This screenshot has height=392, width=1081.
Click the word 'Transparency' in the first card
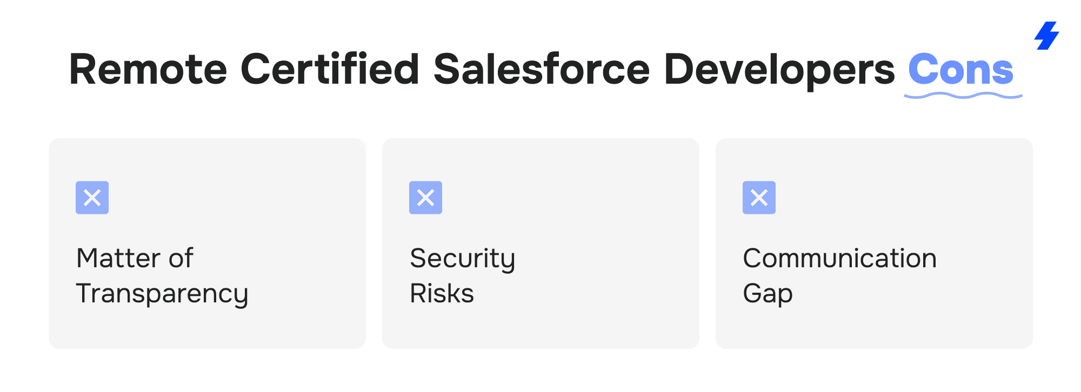coord(162,294)
